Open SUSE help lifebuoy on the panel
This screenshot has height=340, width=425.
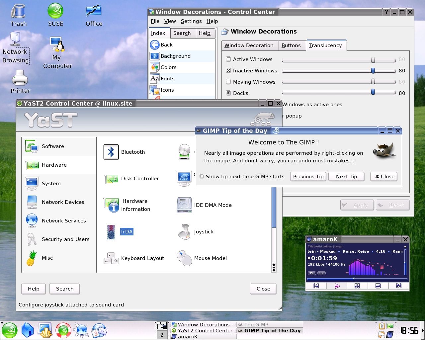[63, 330]
